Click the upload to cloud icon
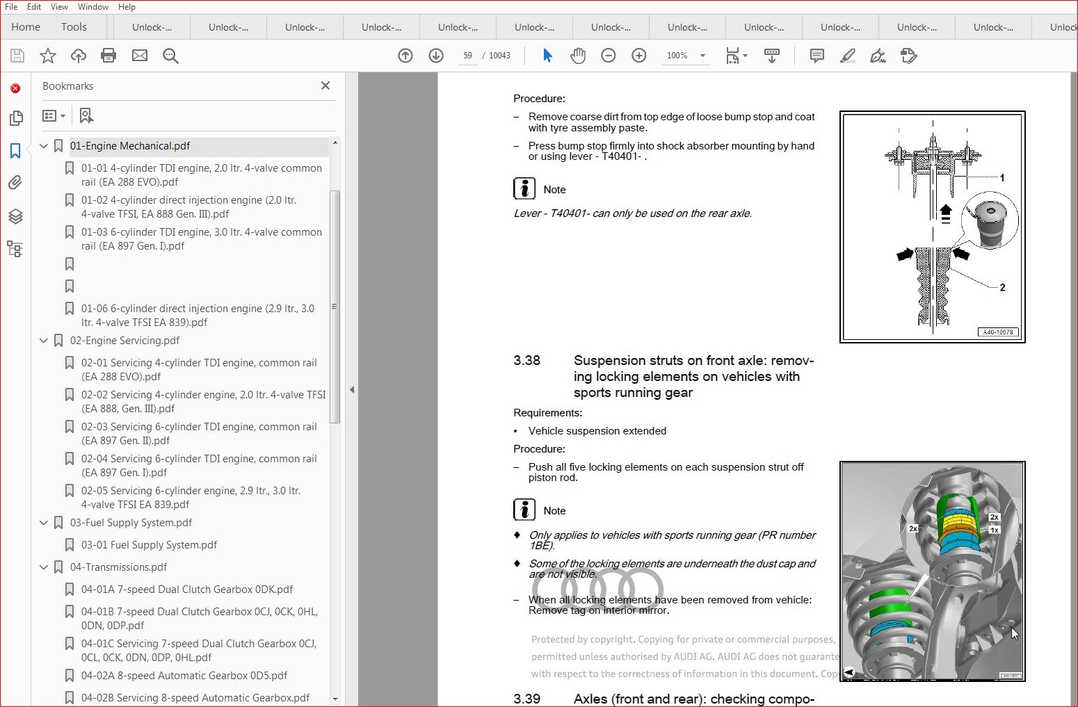The width and height of the screenshot is (1078, 707). click(79, 56)
